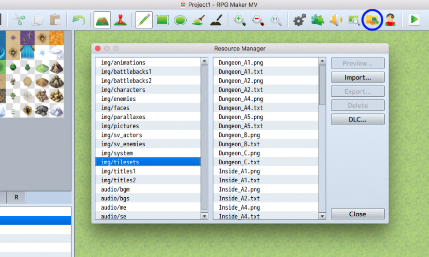The height and width of the screenshot is (257, 429).
Task: Pick the lava tile in palette
Action: (56, 38)
